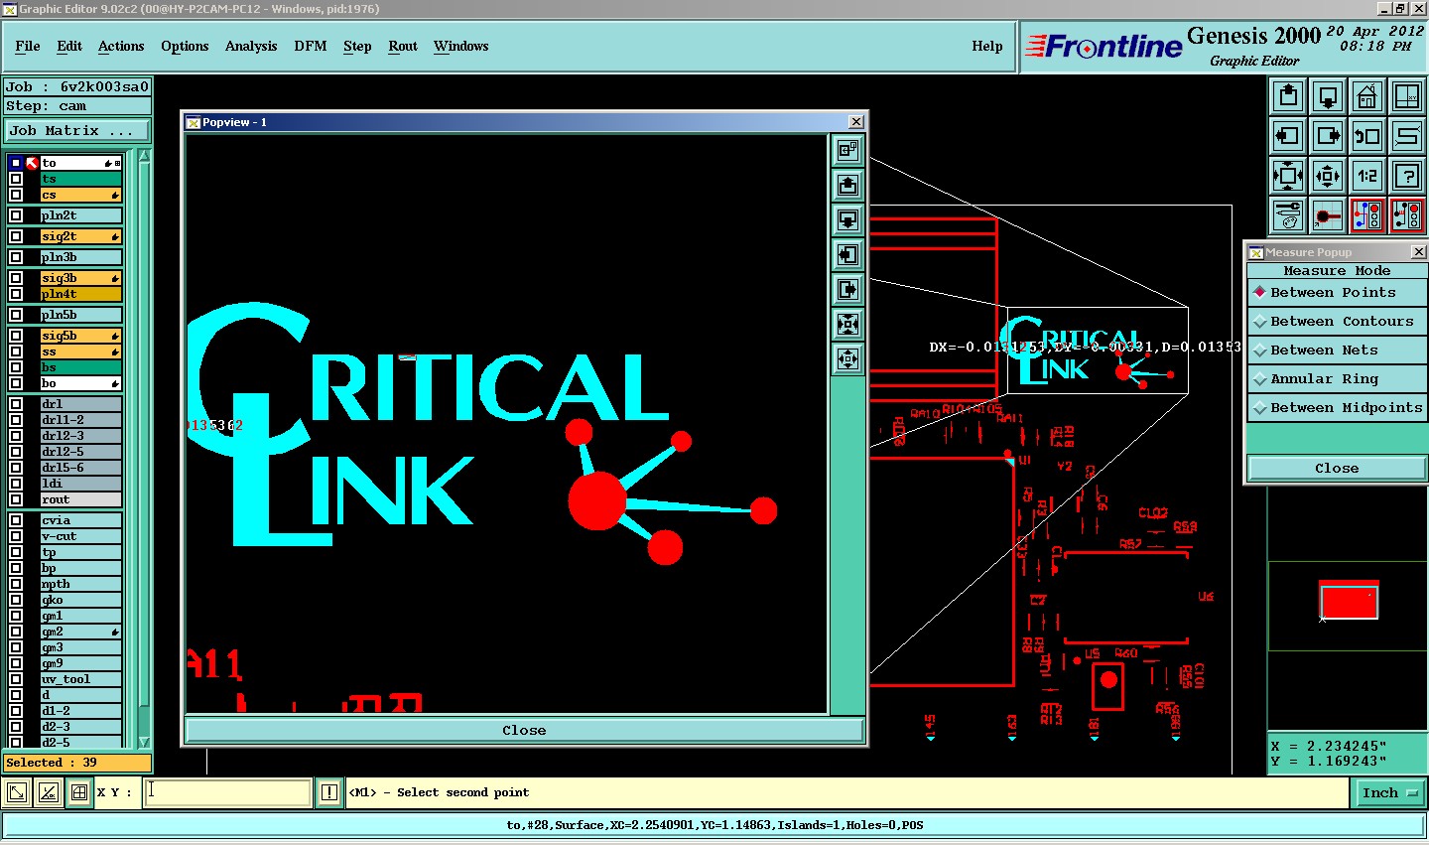Click the snap-to-pad grid icon
Viewport: 1429px width, 845px height.
coord(1328,215)
